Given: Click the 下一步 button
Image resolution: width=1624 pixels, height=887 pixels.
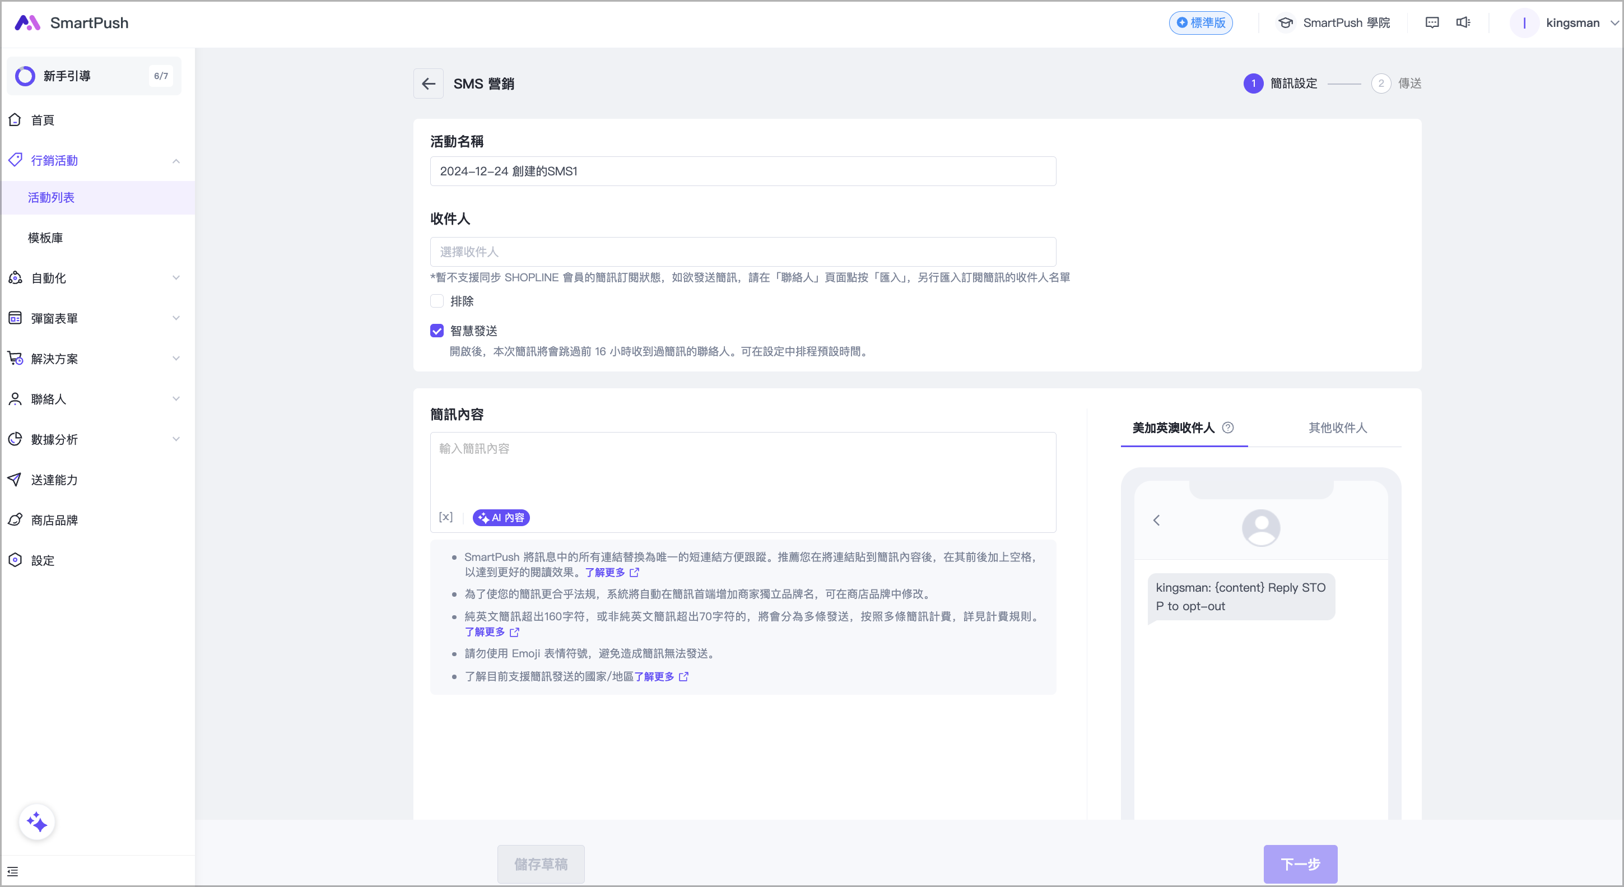Looking at the screenshot, I should (1299, 863).
